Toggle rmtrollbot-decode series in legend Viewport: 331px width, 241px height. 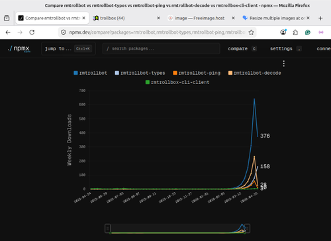(254, 73)
